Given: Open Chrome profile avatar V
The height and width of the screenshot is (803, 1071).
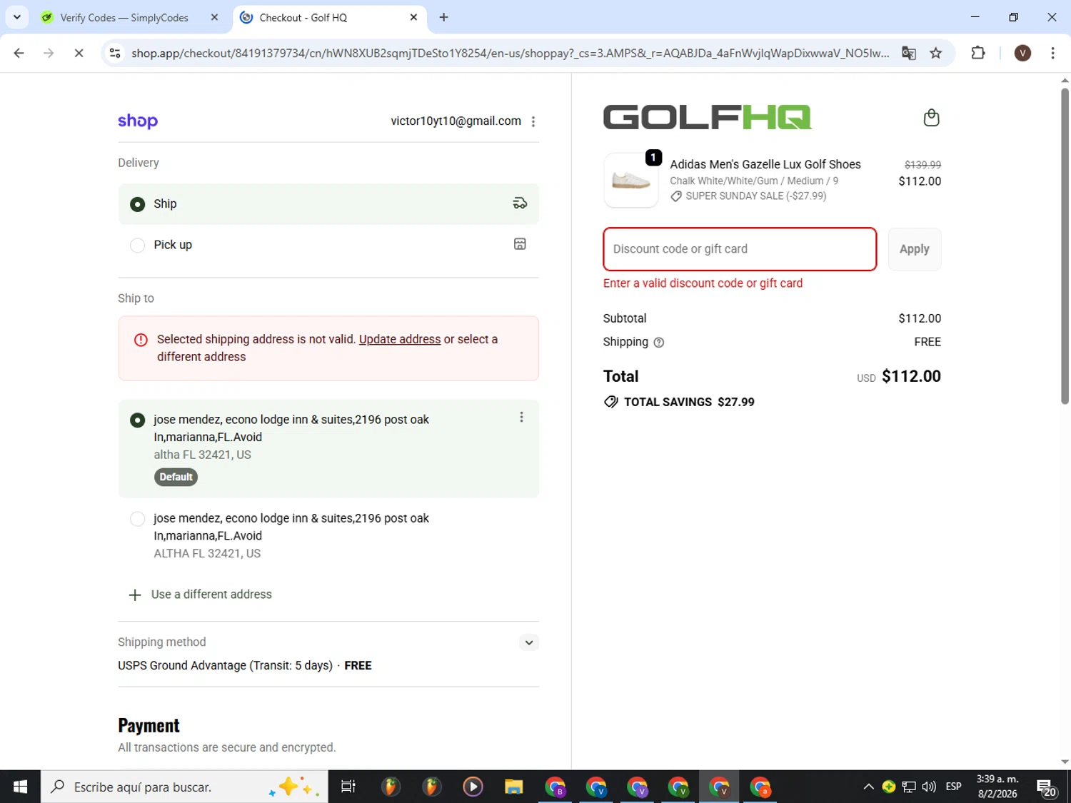Looking at the screenshot, I should pyautogui.click(x=1022, y=53).
